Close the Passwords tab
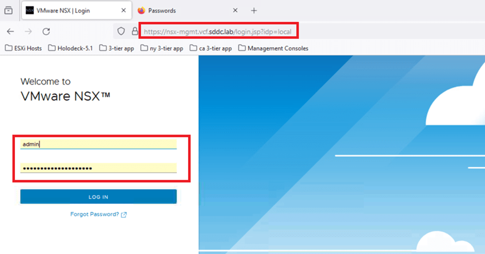 click(x=235, y=10)
